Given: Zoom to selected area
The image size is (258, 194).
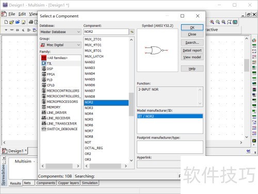Looking at the screenshot, I should [x=223, y=22].
